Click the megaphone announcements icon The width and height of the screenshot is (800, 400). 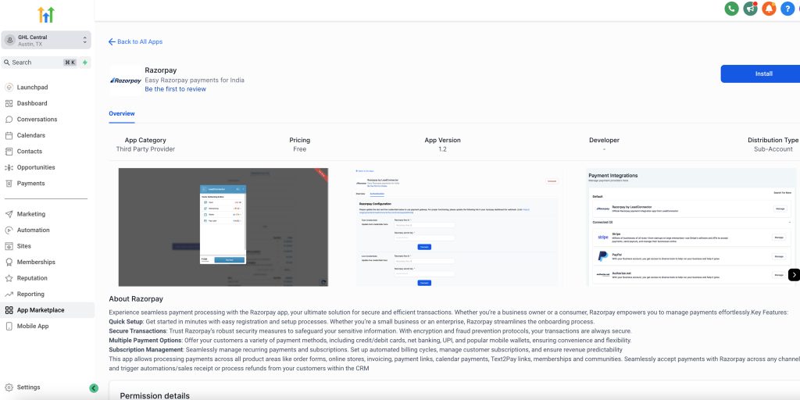(x=750, y=9)
